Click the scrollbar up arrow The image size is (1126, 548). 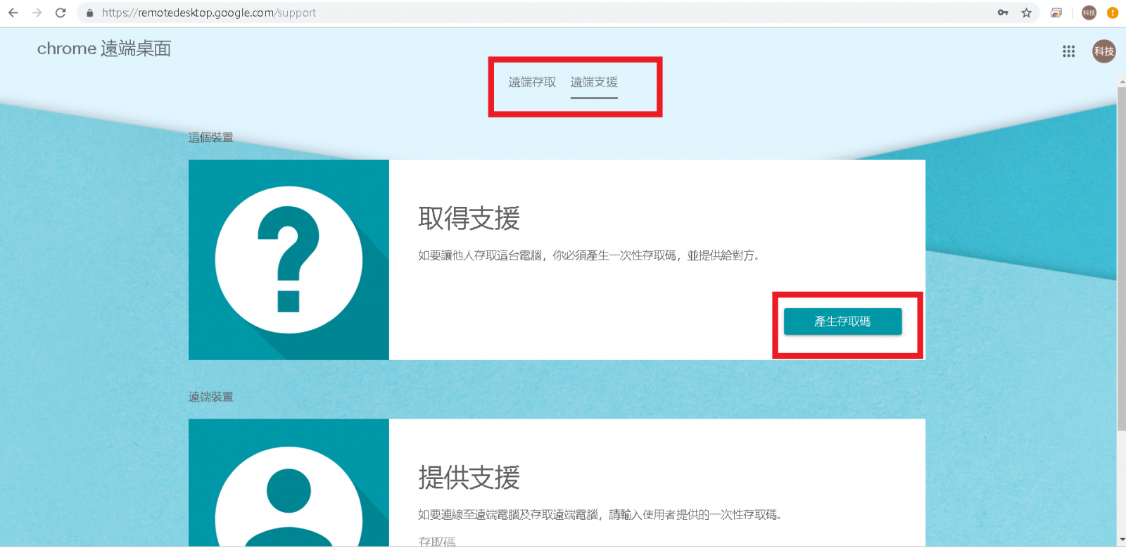tap(1121, 81)
